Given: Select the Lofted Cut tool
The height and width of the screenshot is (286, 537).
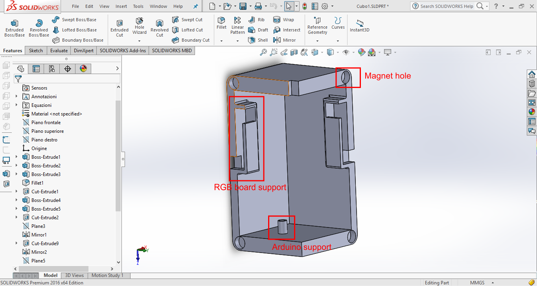Looking at the screenshot, I should pyautogui.click(x=188, y=30).
